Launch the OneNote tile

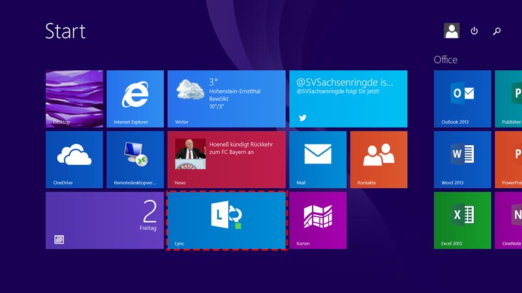[x=508, y=220]
